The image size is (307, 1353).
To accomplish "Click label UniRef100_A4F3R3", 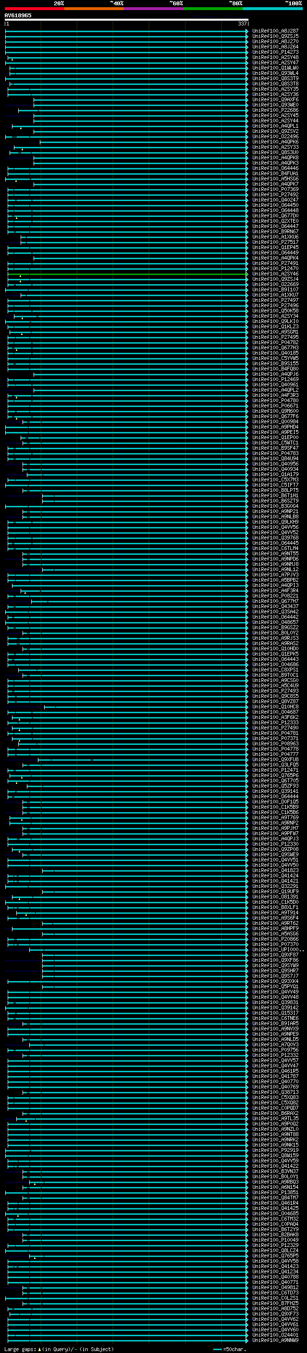I will 275,395.
